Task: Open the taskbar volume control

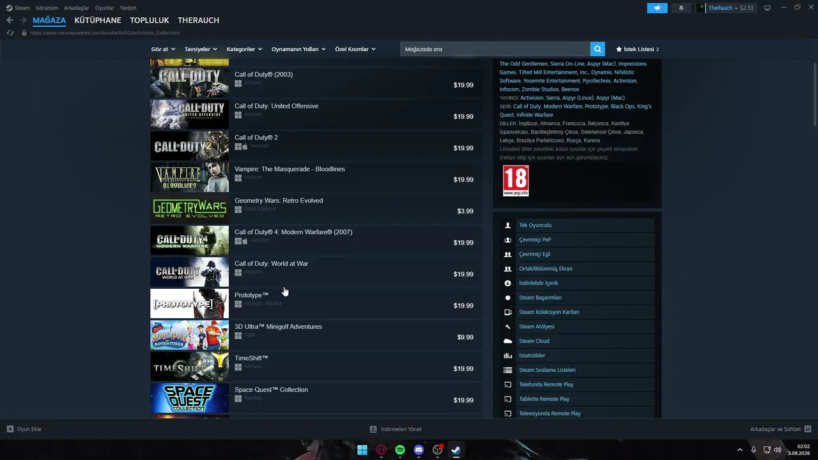Action: coord(778,450)
